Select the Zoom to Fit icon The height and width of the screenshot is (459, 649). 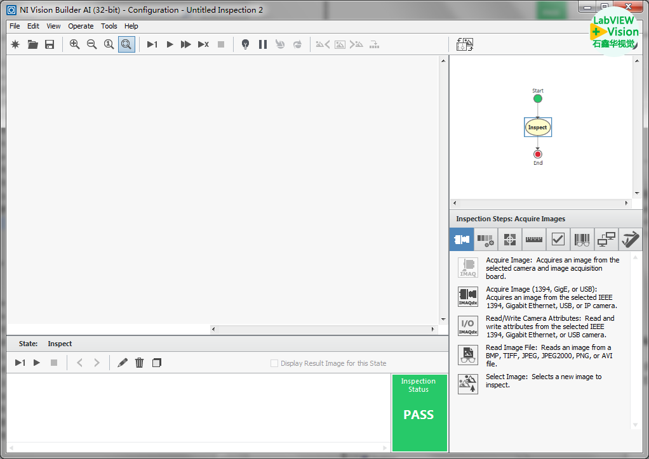click(x=126, y=44)
